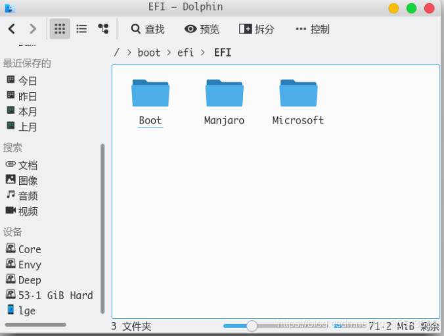Show files saved 本月 in sidebar
This screenshot has height=336, width=444.
(x=22, y=111)
